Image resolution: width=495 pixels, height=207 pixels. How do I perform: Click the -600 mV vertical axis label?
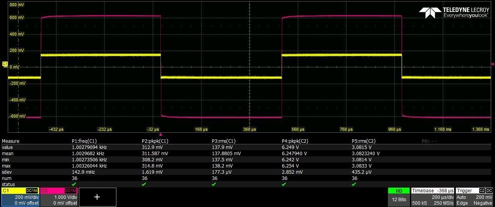click(17, 116)
